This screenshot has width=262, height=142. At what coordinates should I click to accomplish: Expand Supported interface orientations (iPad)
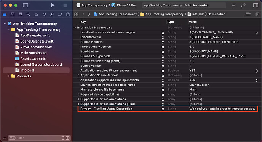click(x=78, y=104)
